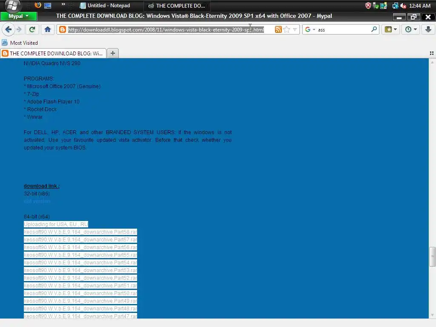Click 'Microsoft Office 2007 (Genuine)' text
The height and width of the screenshot is (327, 436).
pos(64,86)
